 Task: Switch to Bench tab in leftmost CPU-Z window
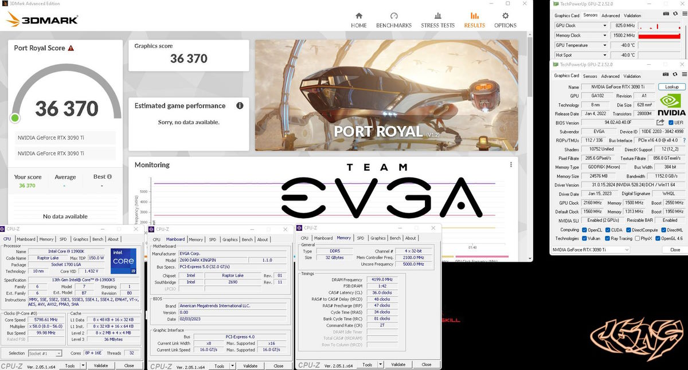pos(98,239)
